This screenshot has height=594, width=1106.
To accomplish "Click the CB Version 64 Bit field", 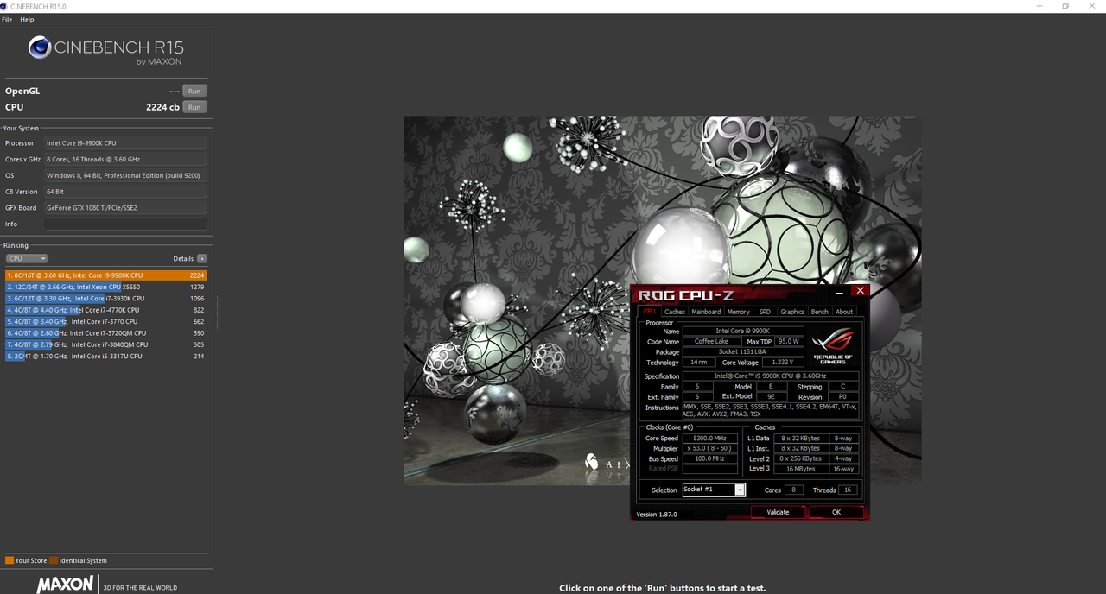I will click(125, 192).
